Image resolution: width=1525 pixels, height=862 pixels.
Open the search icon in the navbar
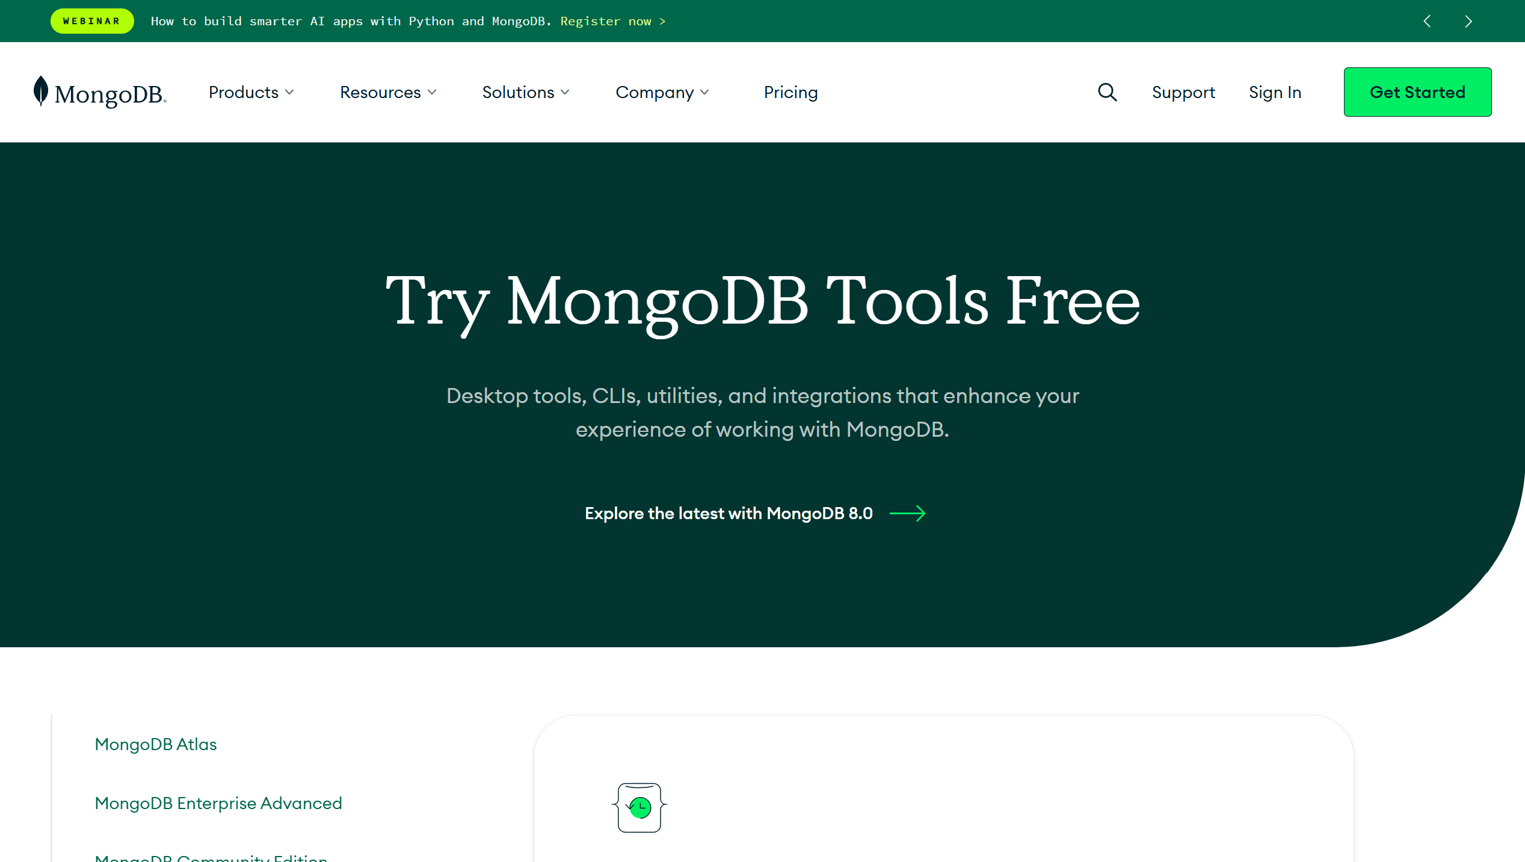pyautogui.click(x=1107, y=92)
